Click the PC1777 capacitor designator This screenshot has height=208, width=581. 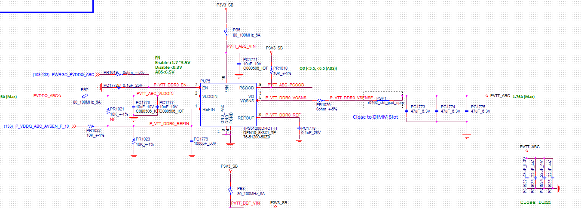coord(166,102)
